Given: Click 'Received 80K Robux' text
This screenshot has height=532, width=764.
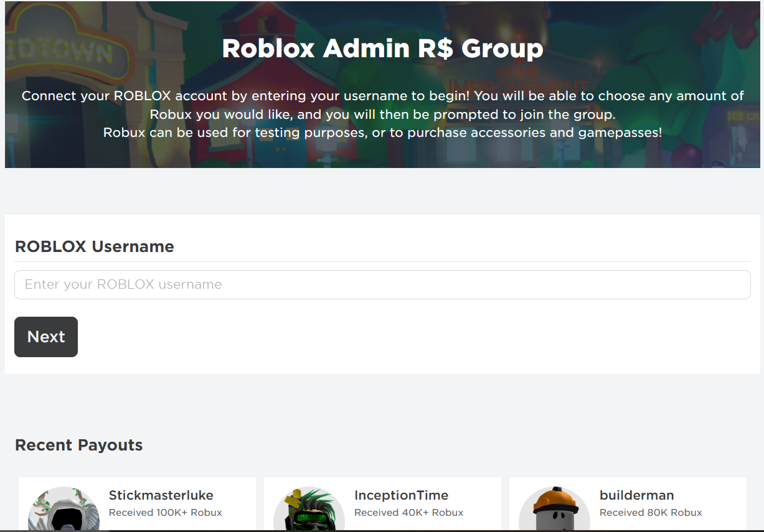Looking at the screenshot, I should click(651, 513).
